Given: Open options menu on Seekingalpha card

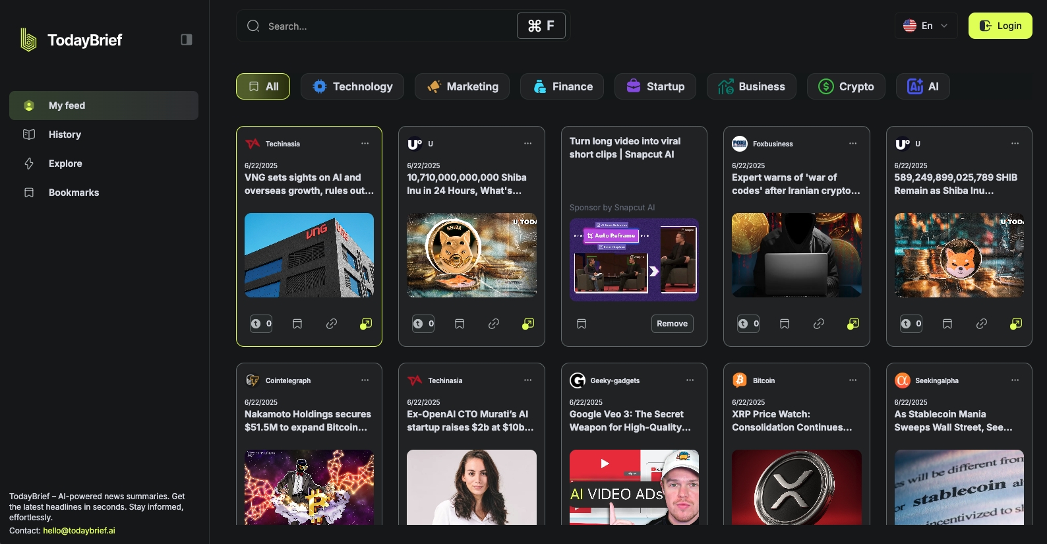Looking at the screenshot, I should [x=1015, y=380].
